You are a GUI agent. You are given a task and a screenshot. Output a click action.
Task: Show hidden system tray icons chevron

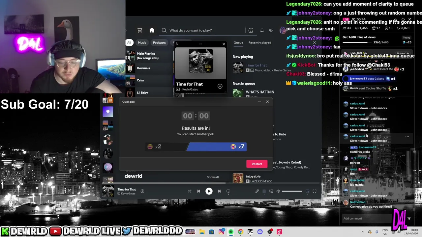pyautogui.click(x=363, y=232)
